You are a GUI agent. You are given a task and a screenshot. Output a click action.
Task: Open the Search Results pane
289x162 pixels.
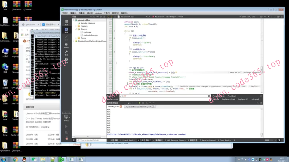128,140
